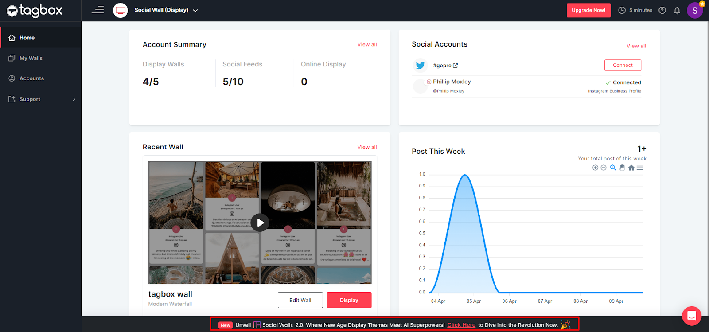
Task: Go to Home in sidebar
Action: click(x=41, y=38)
